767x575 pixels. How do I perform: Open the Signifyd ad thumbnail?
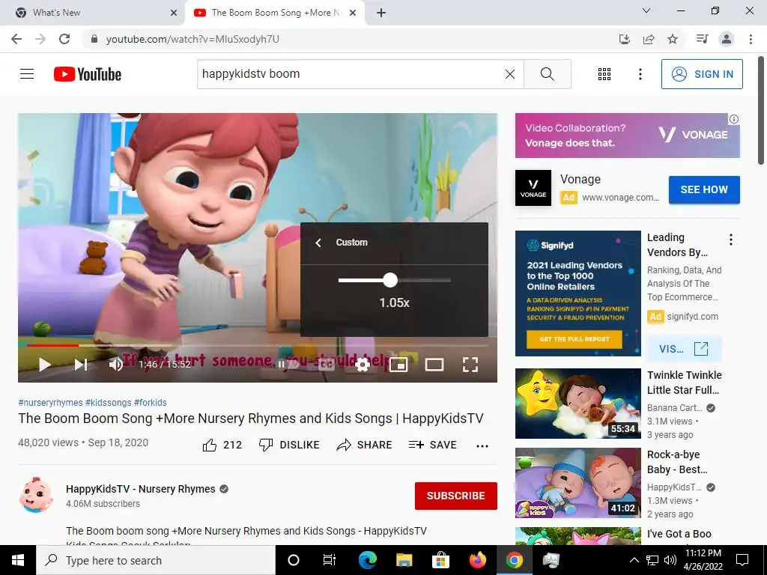577,293
